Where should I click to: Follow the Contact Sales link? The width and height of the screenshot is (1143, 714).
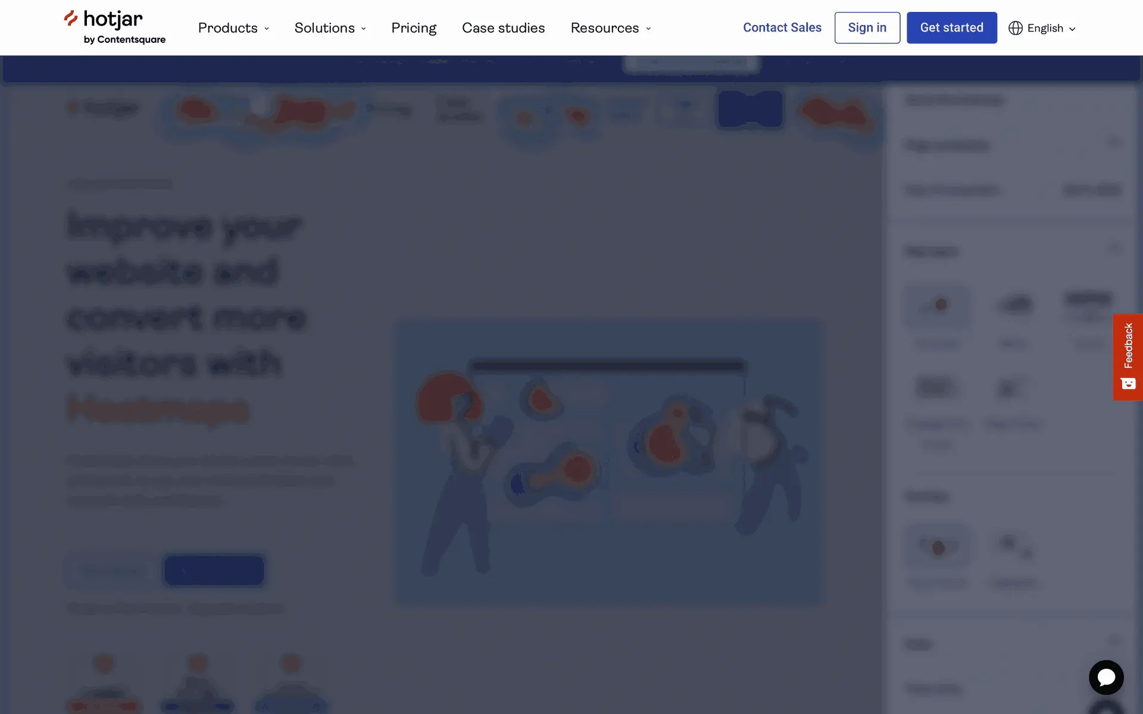click(782, 27)
